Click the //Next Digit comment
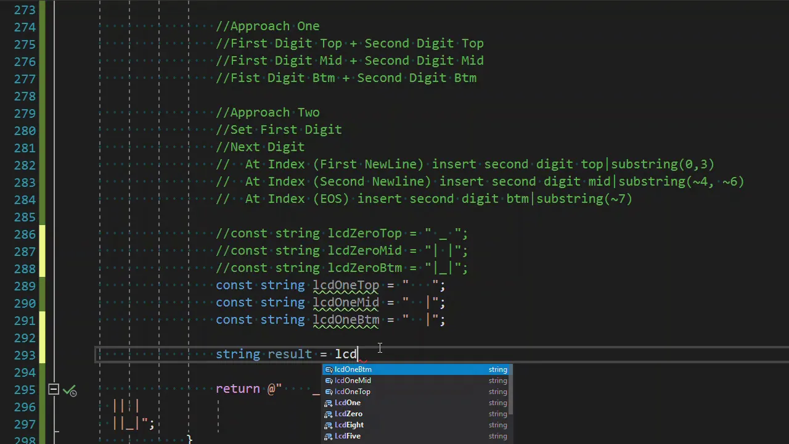Screen dimensions: 789x444 (x=260, y=147)
